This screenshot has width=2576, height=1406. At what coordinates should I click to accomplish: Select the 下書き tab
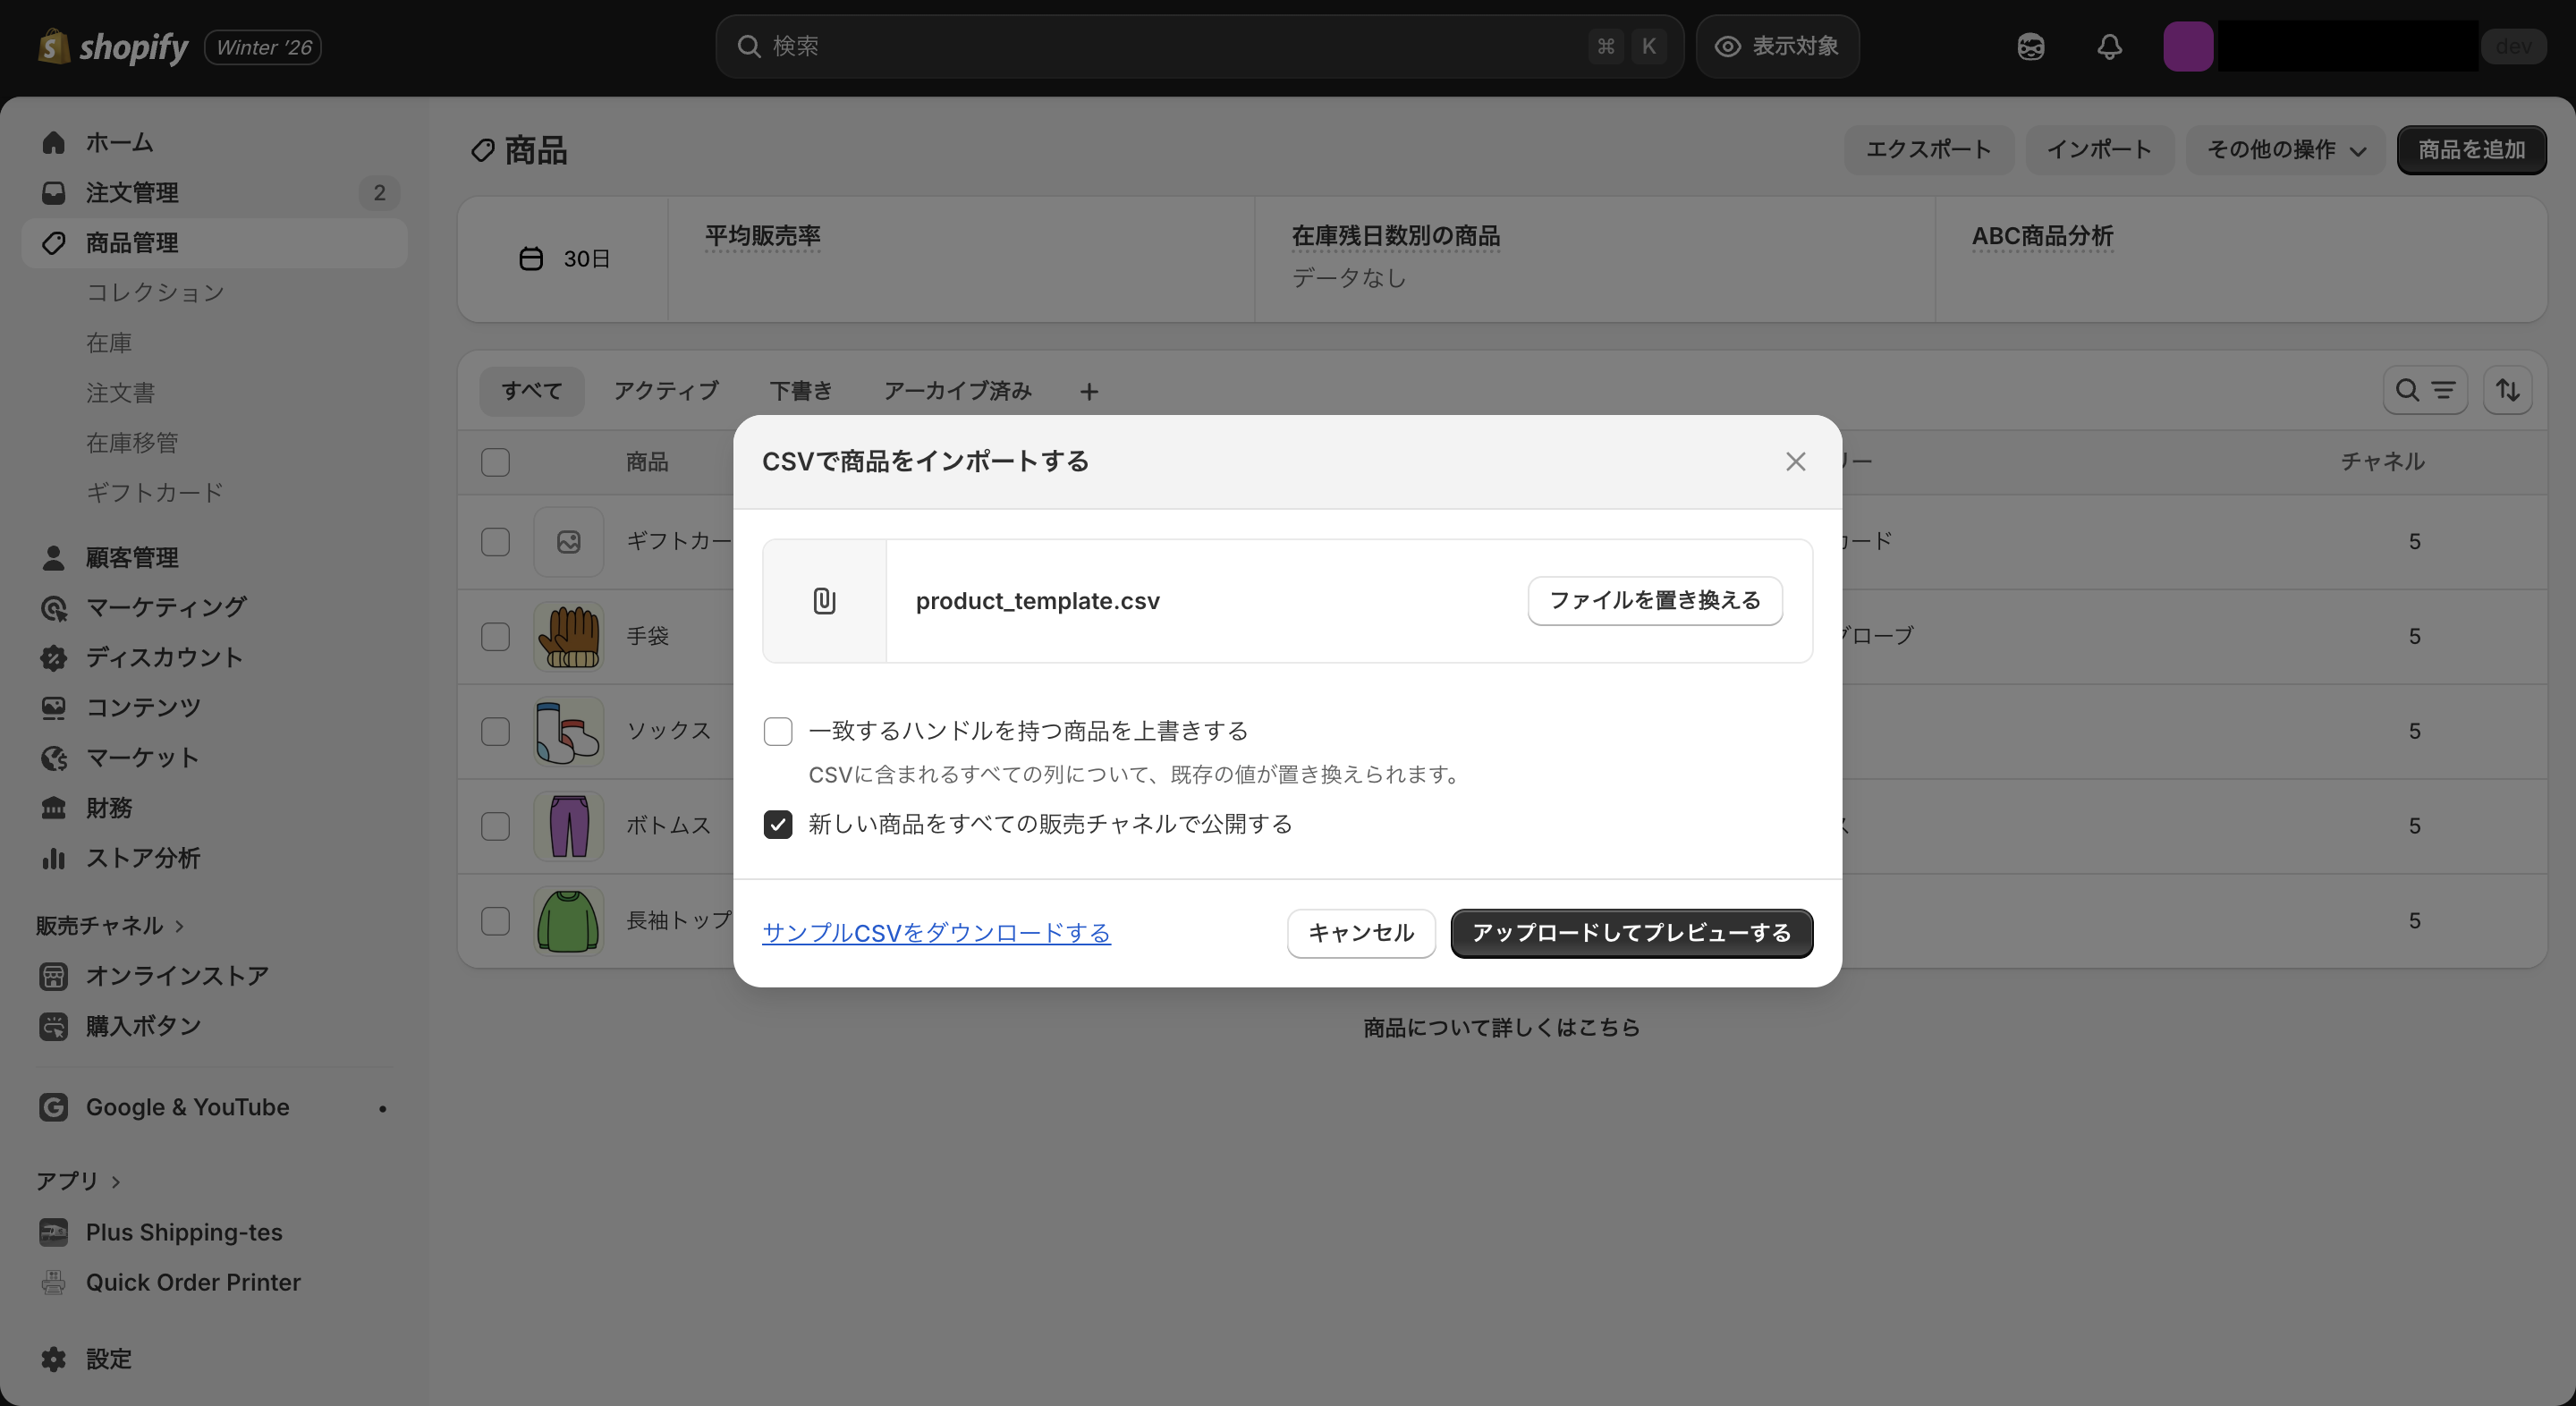pyautogui.click(x=800, y=391)
